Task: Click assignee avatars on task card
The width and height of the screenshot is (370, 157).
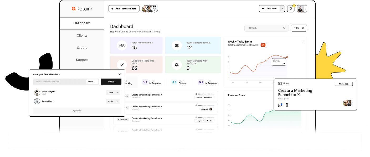Action: 348,103
